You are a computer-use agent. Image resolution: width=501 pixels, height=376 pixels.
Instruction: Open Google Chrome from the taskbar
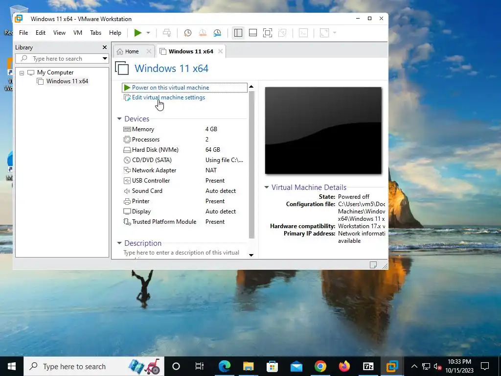tap(320, 366)
